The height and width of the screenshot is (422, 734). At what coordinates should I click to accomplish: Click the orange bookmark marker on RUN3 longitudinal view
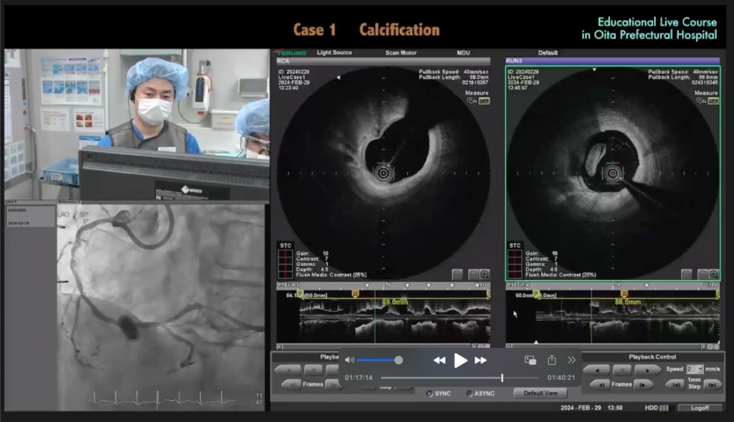(x=624, y=293)
